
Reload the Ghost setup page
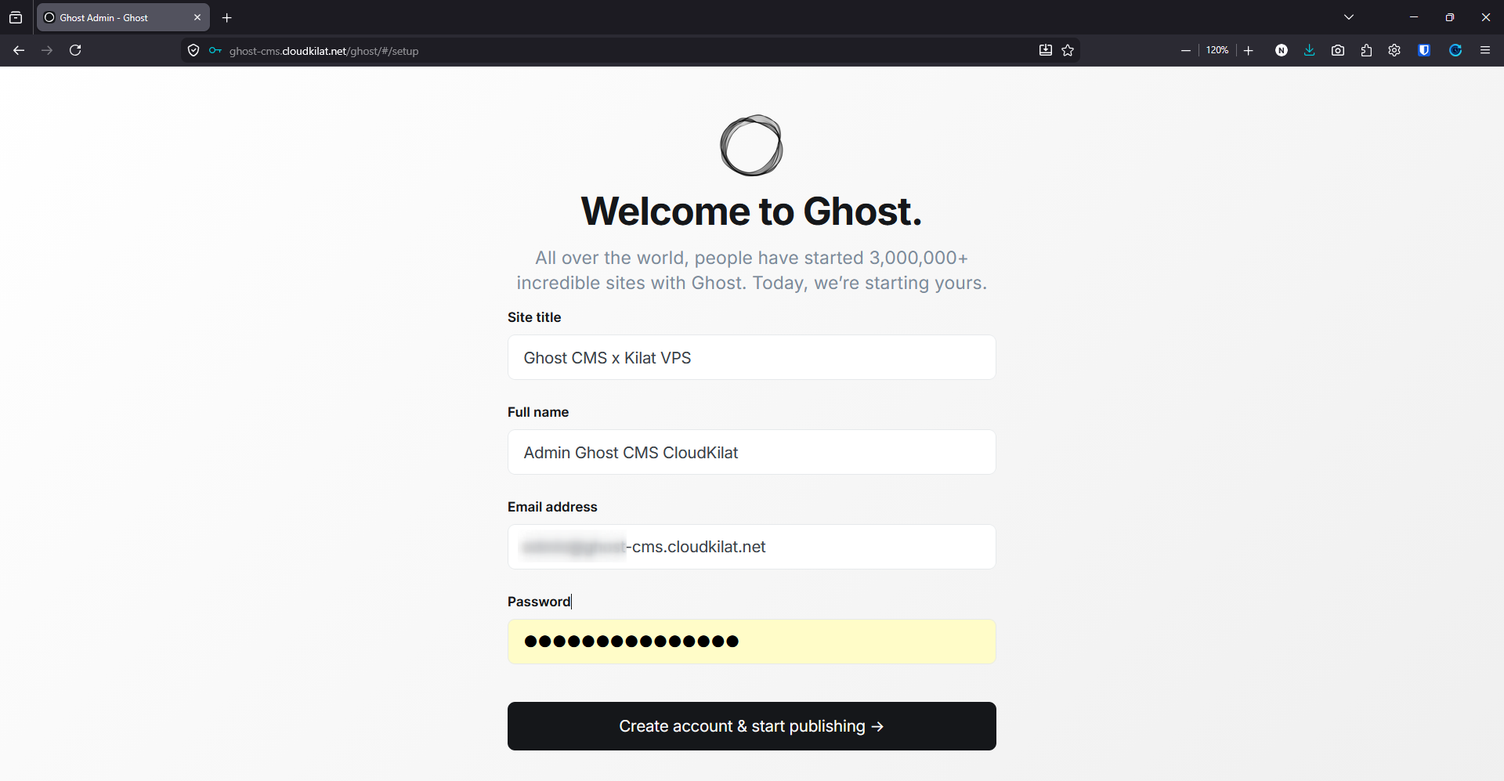(x=75, y=50)
